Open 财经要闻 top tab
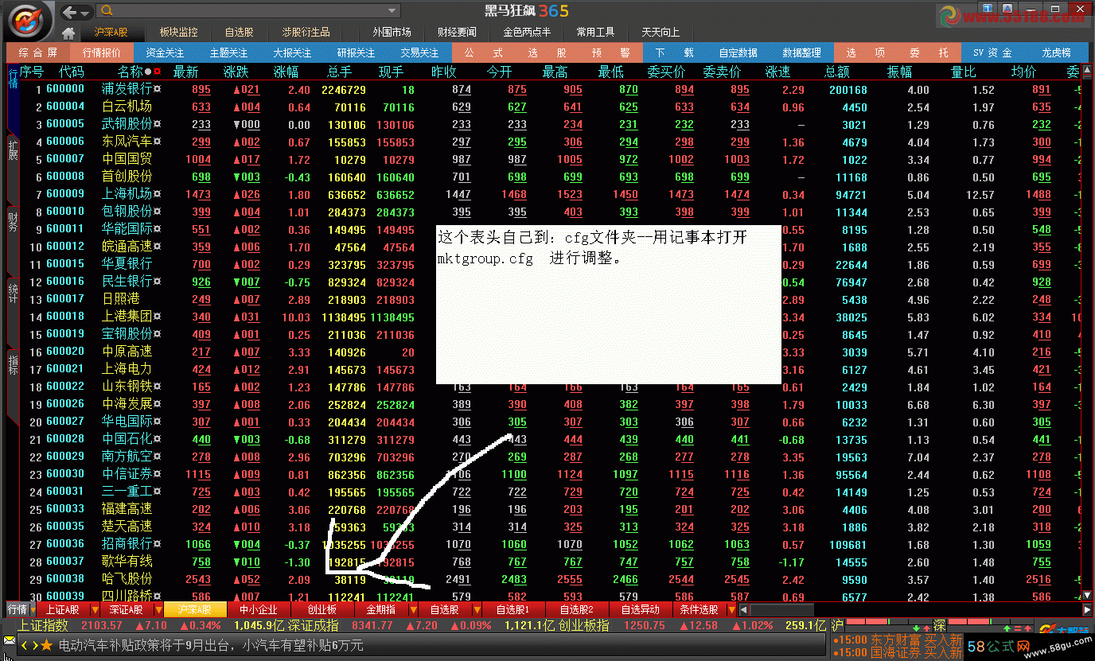 tap(457, 33)
